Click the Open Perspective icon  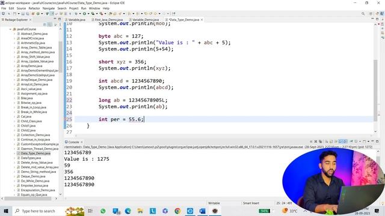pyautogui.click(x=371, y=14)
